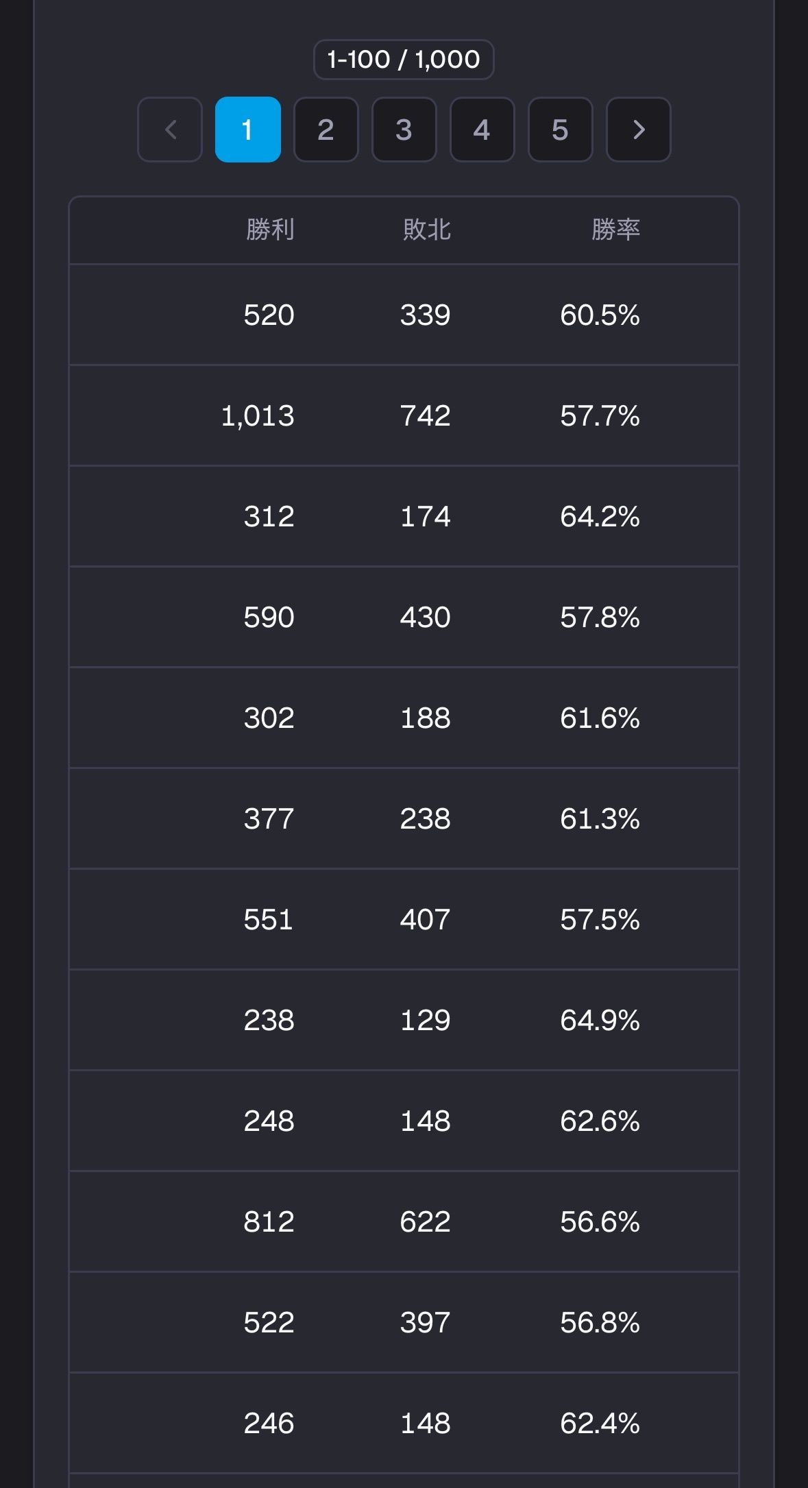Click the active page 1 button
The height and width of the screenshot is (1488, 808).
248,130
